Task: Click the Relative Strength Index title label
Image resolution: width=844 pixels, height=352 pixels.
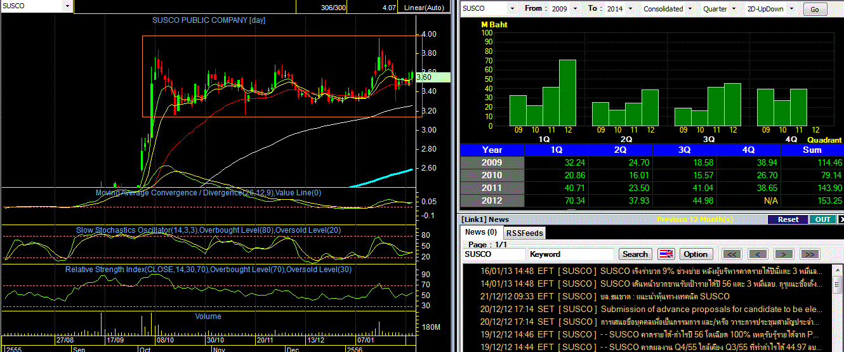Action: click(x=209, y=270)
